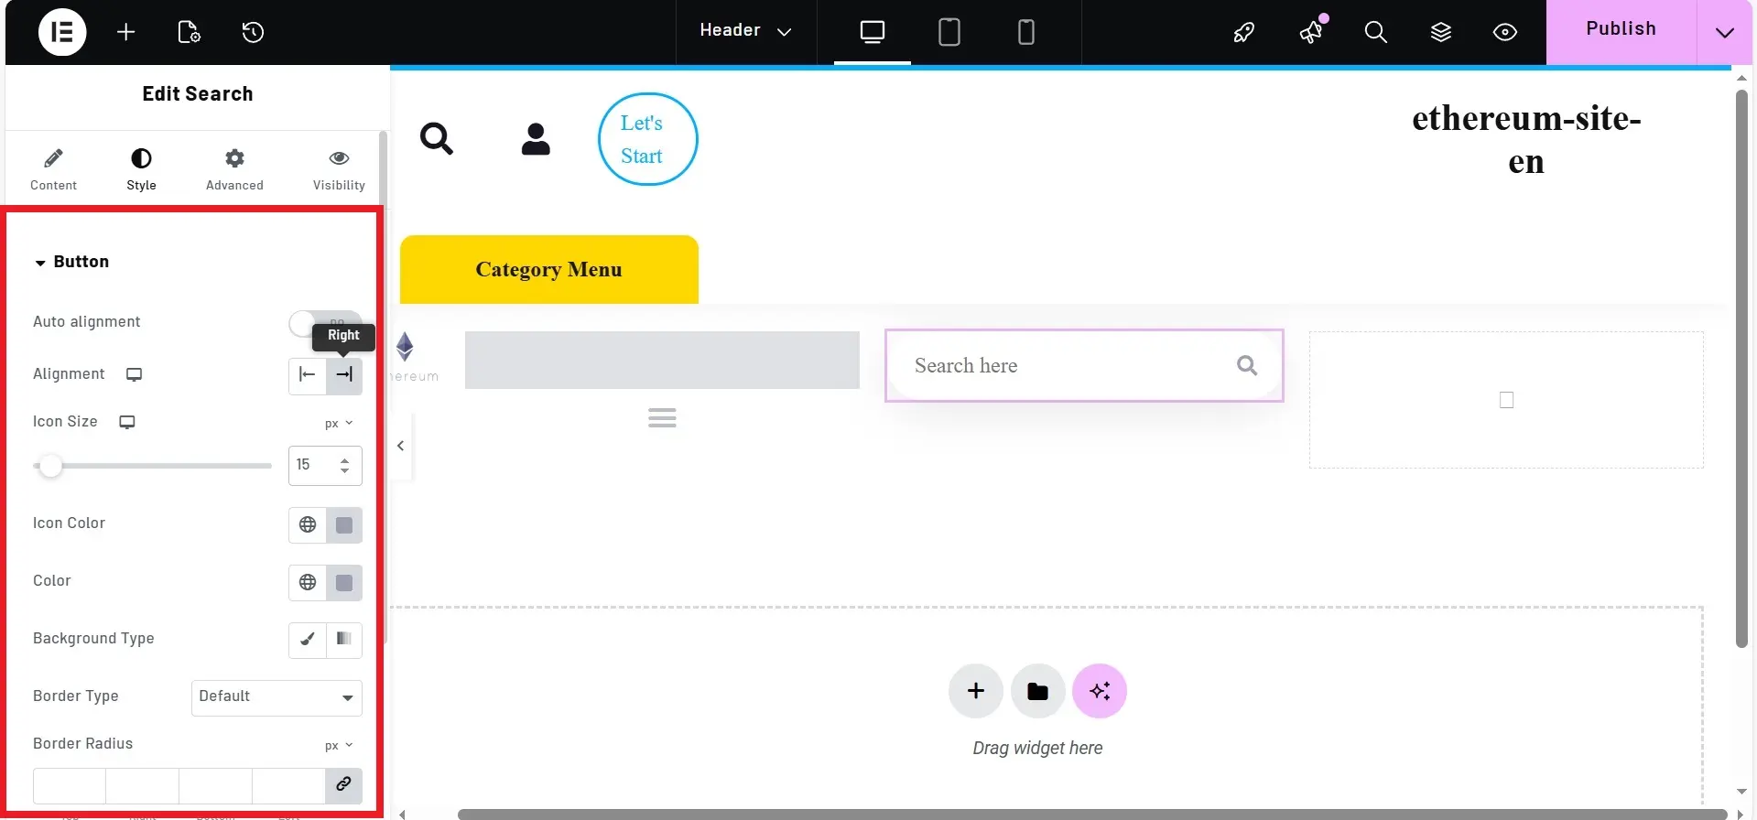This screenshot has height=820, width=1757.
Task: Click the Elementor logo menu icon
Action: tap(61, 32)
